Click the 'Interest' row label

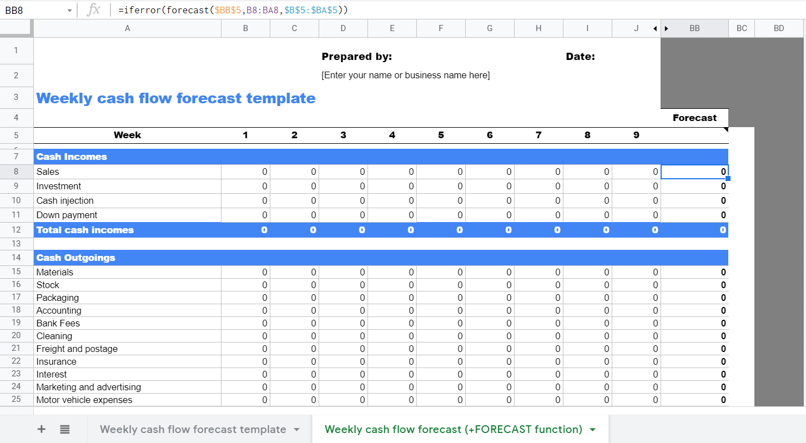click(51, 374)
